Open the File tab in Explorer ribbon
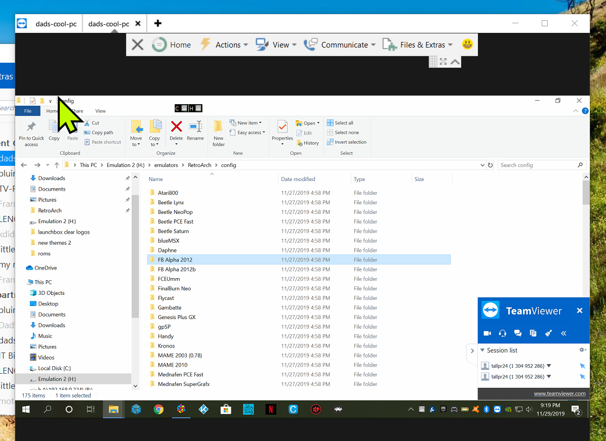The height and width of the screenshot is (441, 606). click(x=28, y=111)
